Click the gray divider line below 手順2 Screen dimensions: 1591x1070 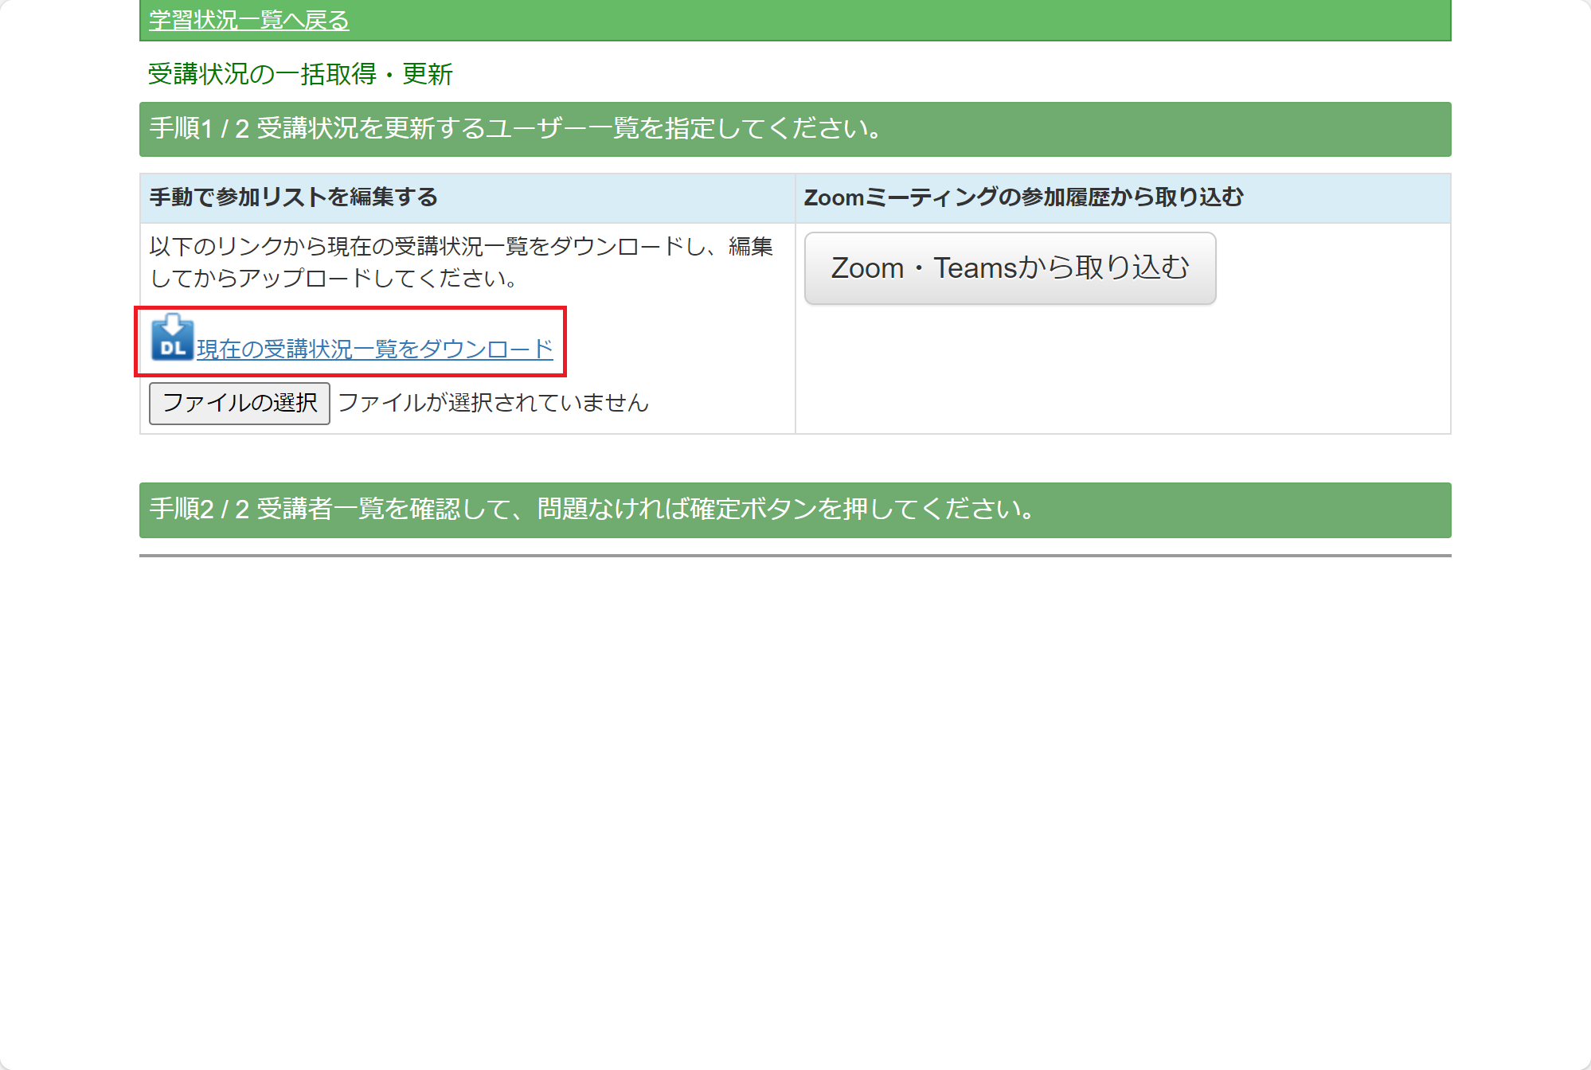795,555
